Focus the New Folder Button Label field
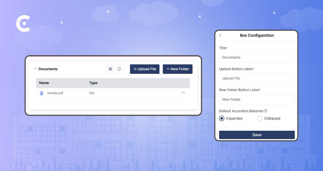Screen dimensions: 323x171 tap(257, 100)
